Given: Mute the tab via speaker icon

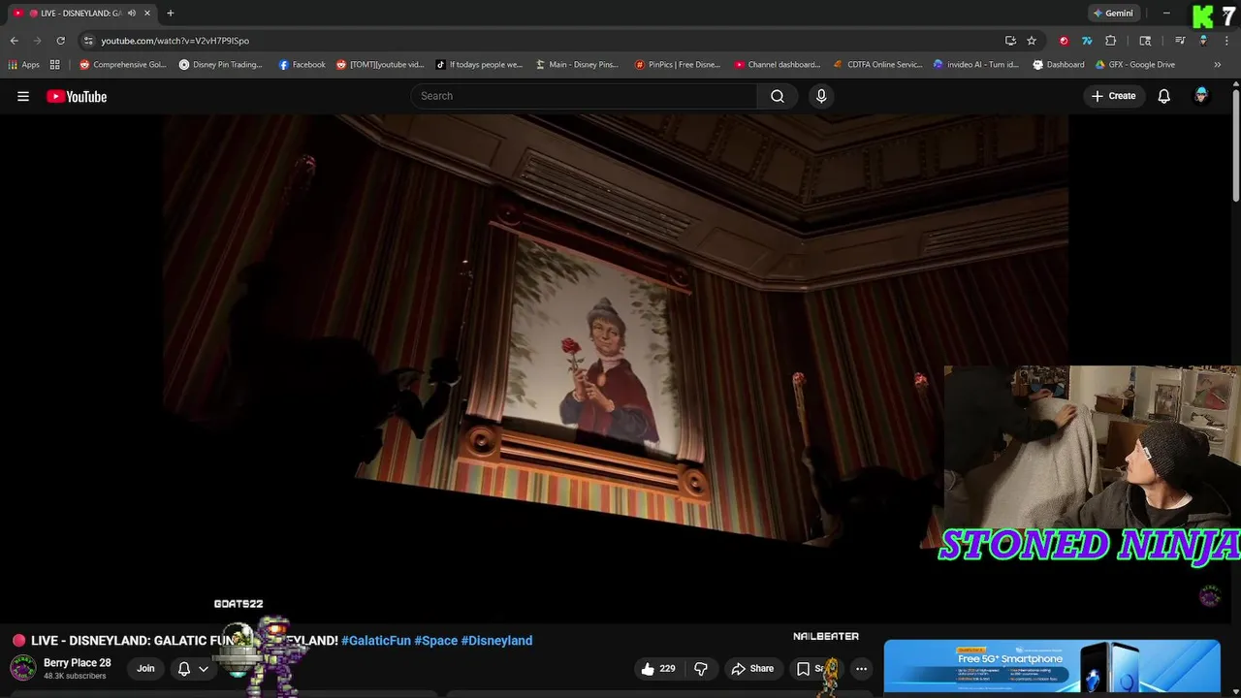Looking at the screenshot, I should [x=131, y=14].
